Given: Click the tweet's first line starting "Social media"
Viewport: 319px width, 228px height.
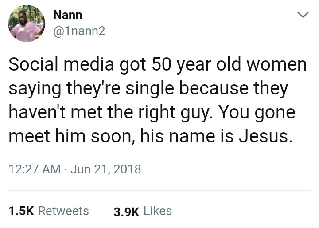Looking at the screenshot, I should (x=157, y=65).
